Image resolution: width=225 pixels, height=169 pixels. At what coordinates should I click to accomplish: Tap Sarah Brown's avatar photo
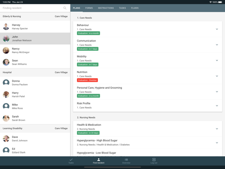click(6, 118)
